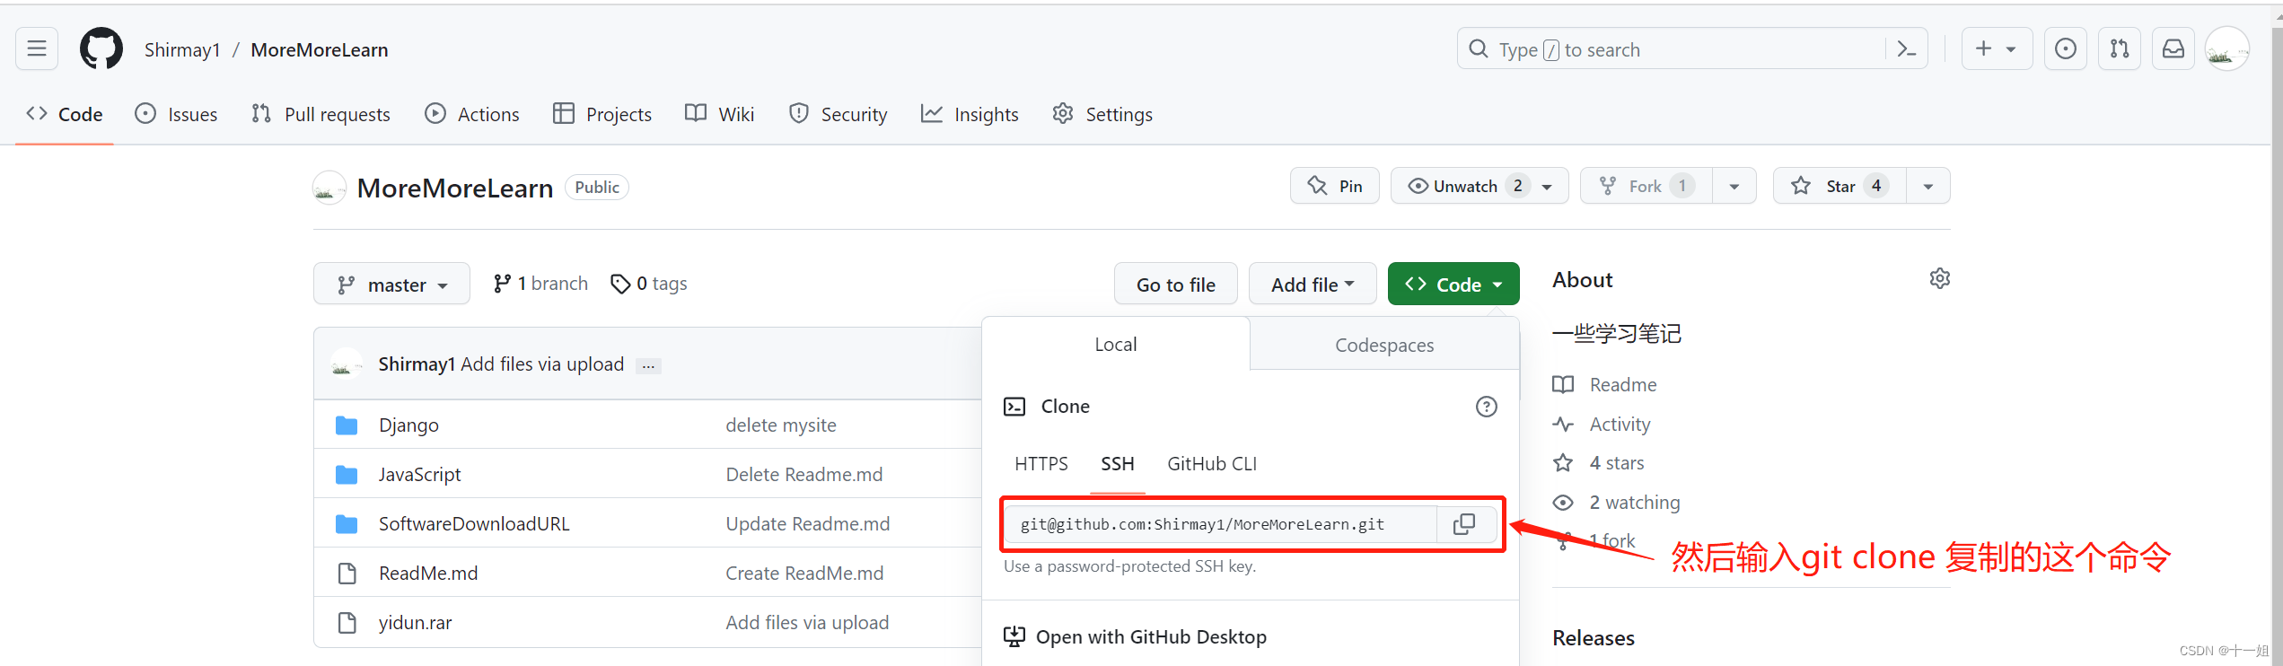The width and height of the screenshot is (2283, 666).
Task: Open the command palette icon
Action: (x=1907, y=49)
